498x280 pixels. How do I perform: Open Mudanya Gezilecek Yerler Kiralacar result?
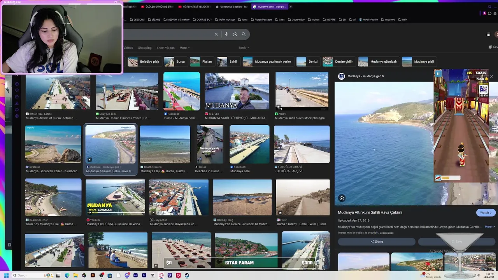(53, 144)
